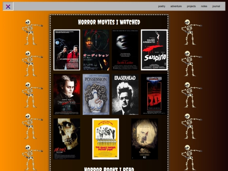Click the purple X icon in the nav bar

(8, 6)
